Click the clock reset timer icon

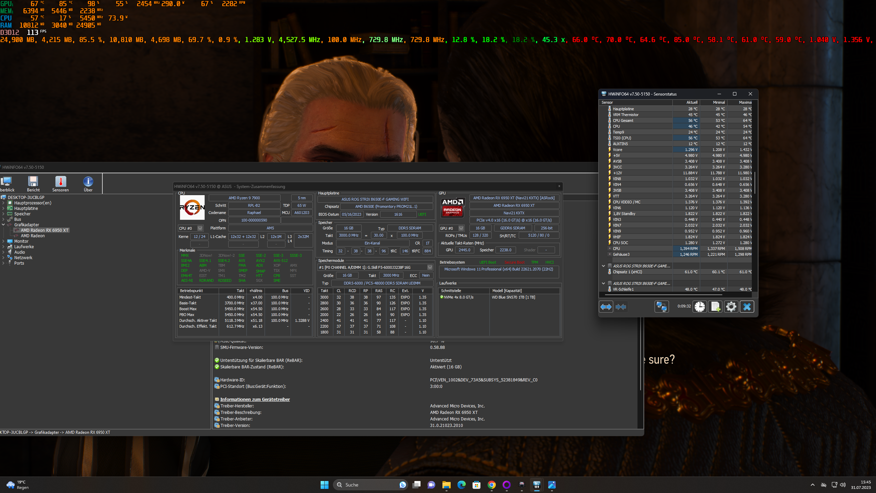(x=699, y=307)
